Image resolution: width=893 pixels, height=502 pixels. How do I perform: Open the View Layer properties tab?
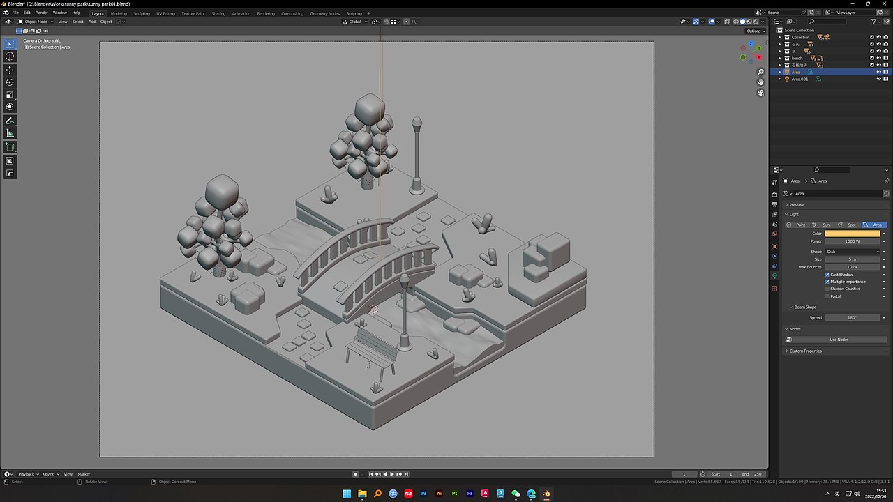774,215
